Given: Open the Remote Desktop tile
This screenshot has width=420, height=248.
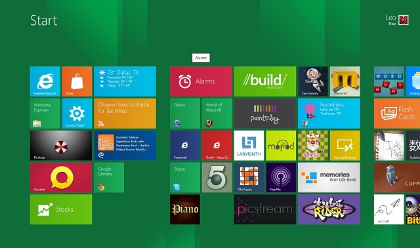Looking at the screenshot, I should pyautogui.click(x=345, y=146).
